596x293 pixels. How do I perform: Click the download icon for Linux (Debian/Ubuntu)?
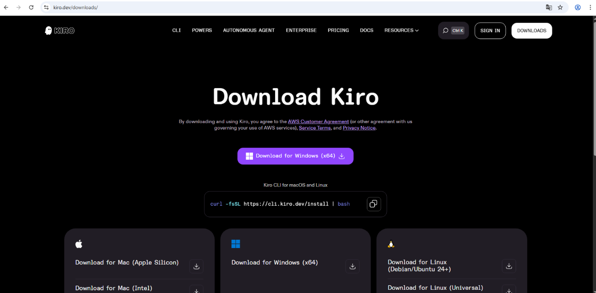coord(509,265)
